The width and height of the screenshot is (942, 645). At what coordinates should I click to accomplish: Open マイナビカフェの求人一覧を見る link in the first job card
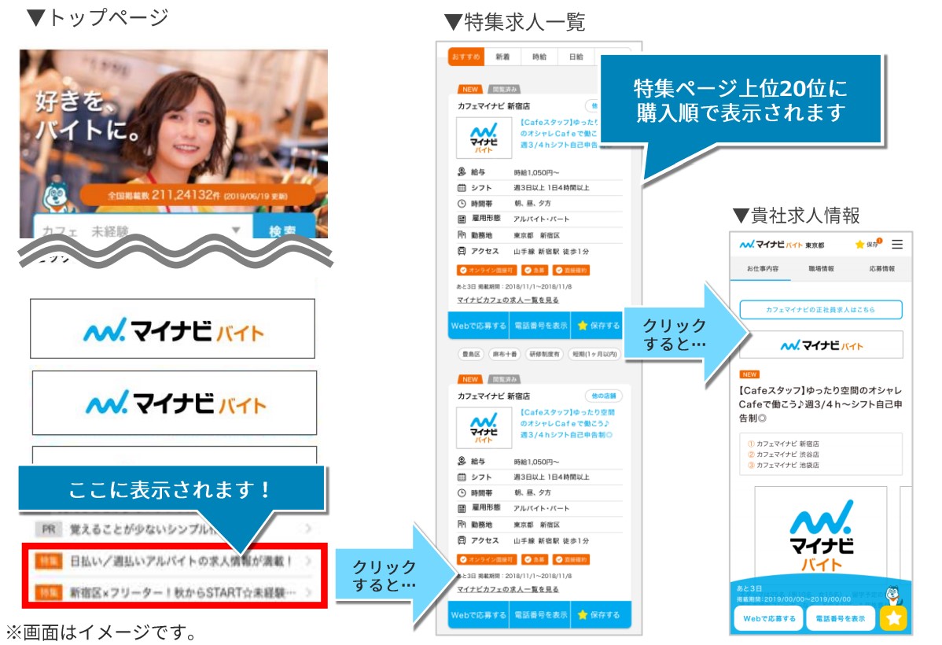pyautogui.click(x=508, y=300)
